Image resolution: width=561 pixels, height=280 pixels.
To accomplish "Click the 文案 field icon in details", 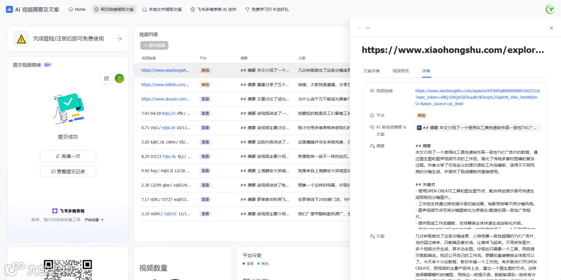I will [x=372, y=236].
